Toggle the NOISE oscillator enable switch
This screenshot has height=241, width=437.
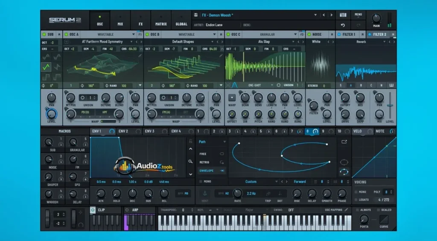[309, 34]
